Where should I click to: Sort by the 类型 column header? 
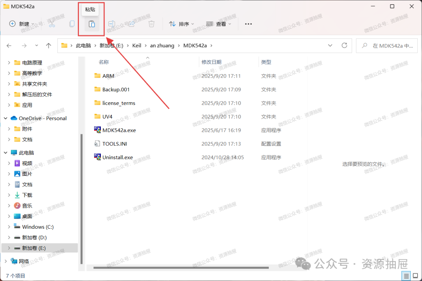pos(266,62)
